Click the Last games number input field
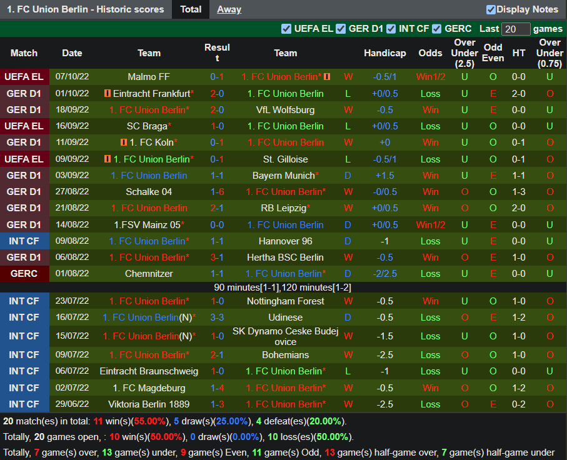The height and width of the screenshot is (460, 567). pos(516,29)
